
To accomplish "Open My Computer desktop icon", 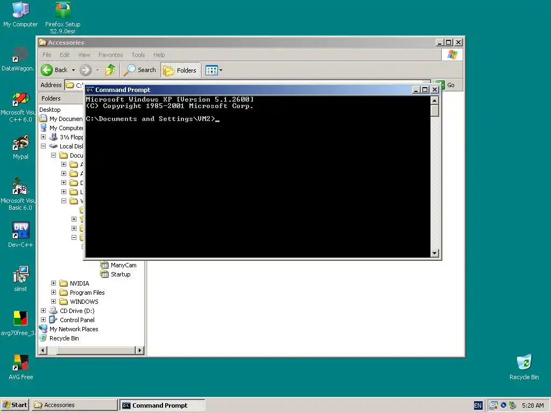I will [x=20, y=14].
